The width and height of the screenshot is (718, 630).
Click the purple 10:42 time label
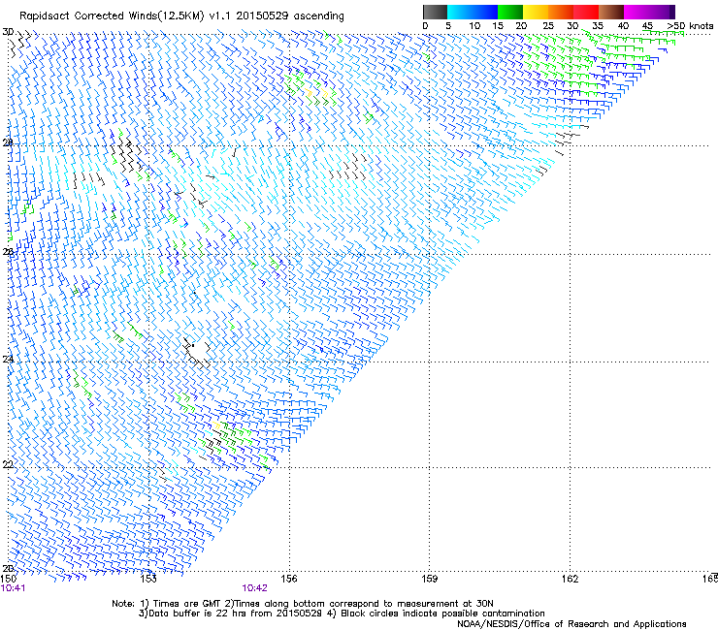click(254, 588)
